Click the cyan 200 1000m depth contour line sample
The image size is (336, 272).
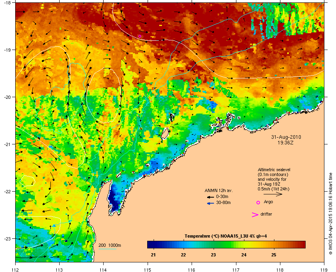tap(107, 249)
